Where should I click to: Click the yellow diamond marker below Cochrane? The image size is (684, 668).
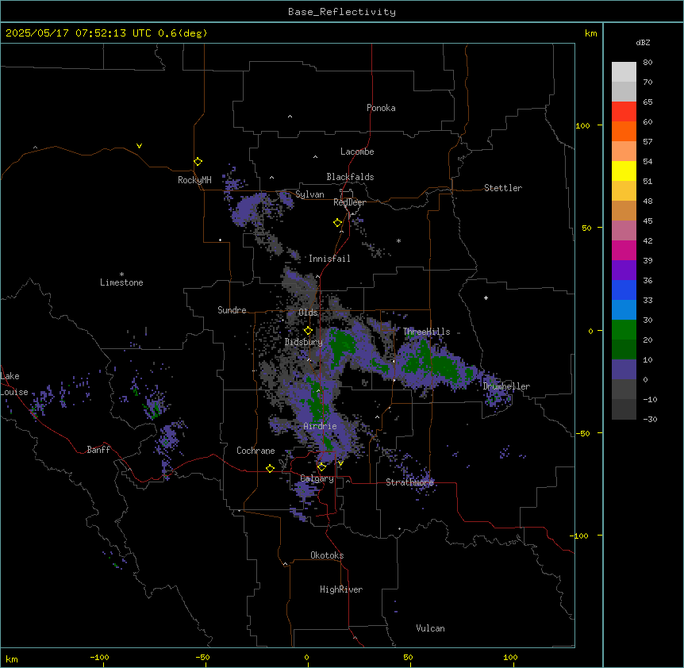point(270,468)
